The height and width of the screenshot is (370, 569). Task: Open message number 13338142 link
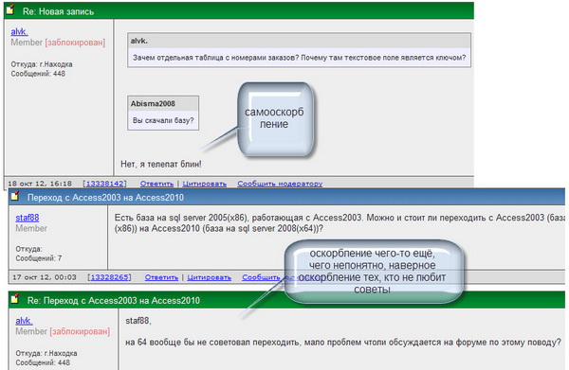105,184
